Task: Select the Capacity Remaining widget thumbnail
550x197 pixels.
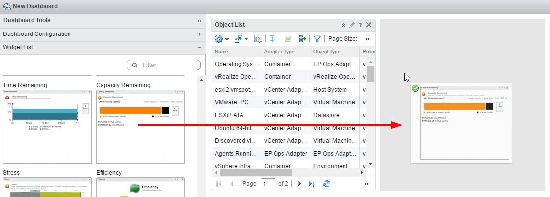Action: point(140,127)
